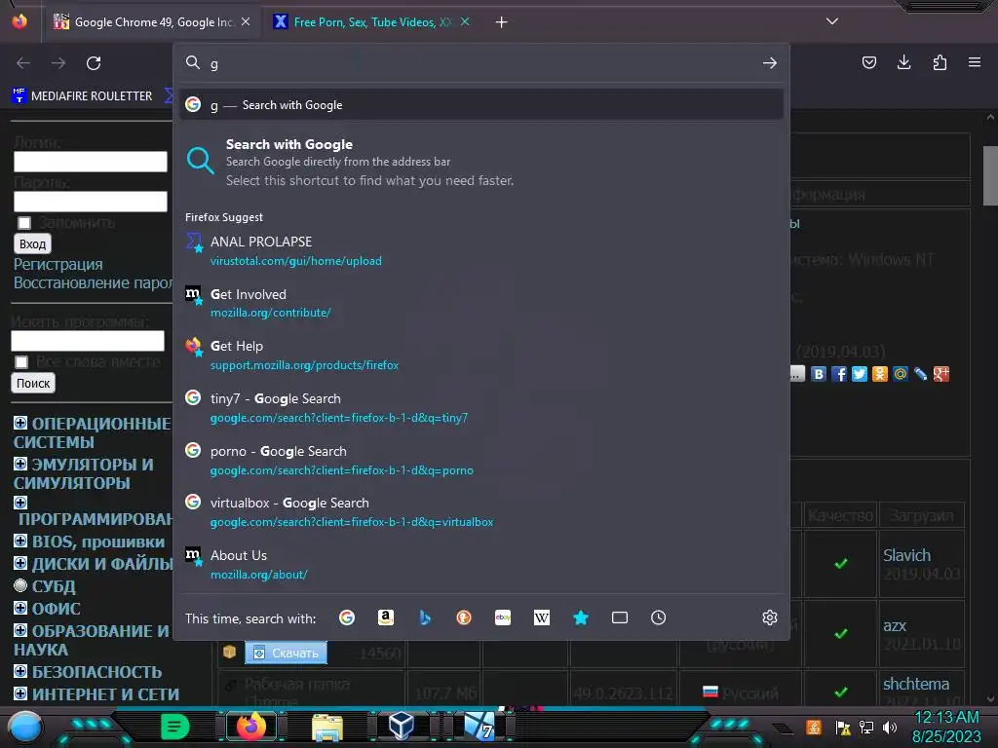The height and width of the screenshot is (748, 998).
Task: Go back with the back arrow
Action: tap(23, 63)
